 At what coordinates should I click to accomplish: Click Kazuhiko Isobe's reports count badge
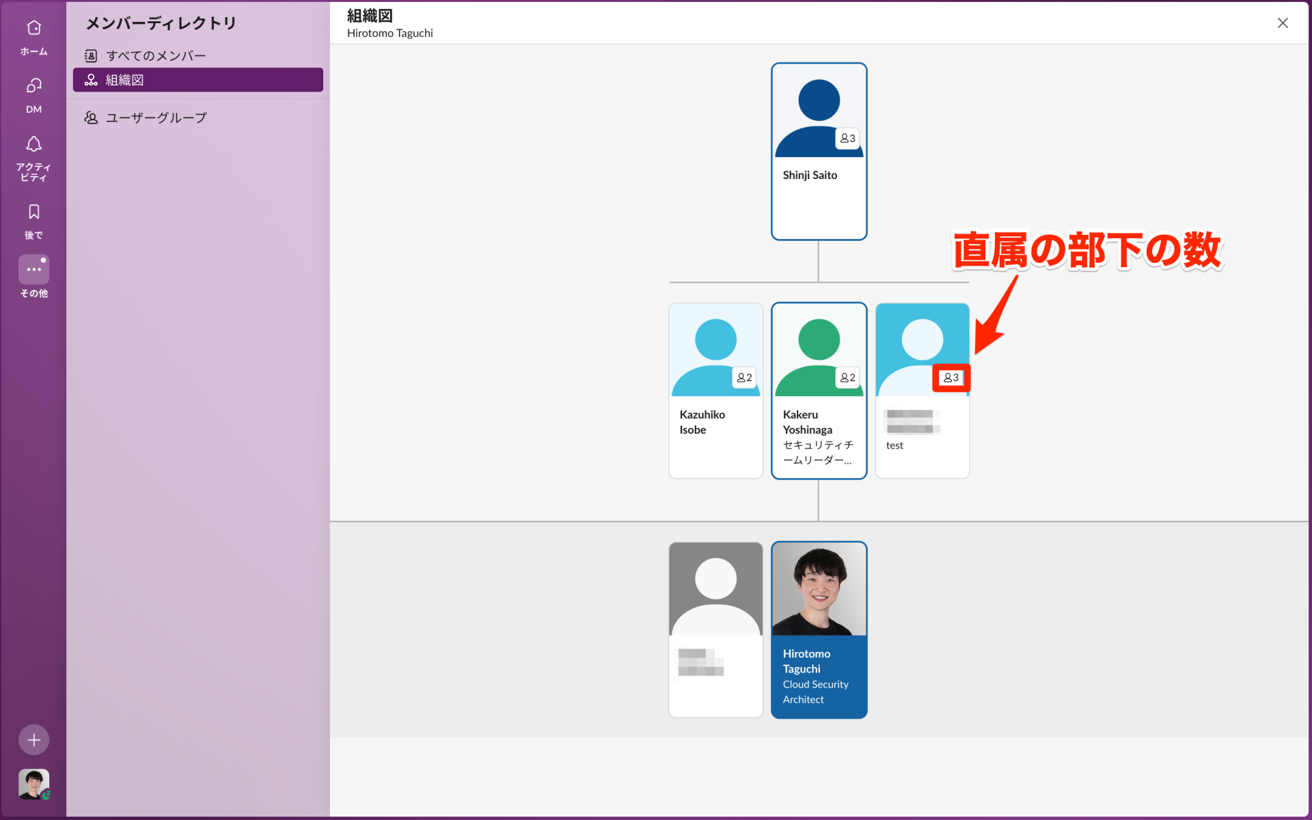[x=744, y=378]
